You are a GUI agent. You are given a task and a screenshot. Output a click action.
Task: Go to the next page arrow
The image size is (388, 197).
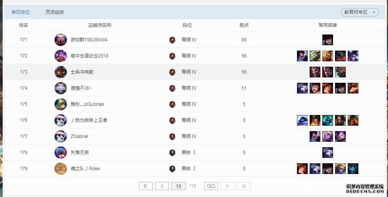point(227,186)
